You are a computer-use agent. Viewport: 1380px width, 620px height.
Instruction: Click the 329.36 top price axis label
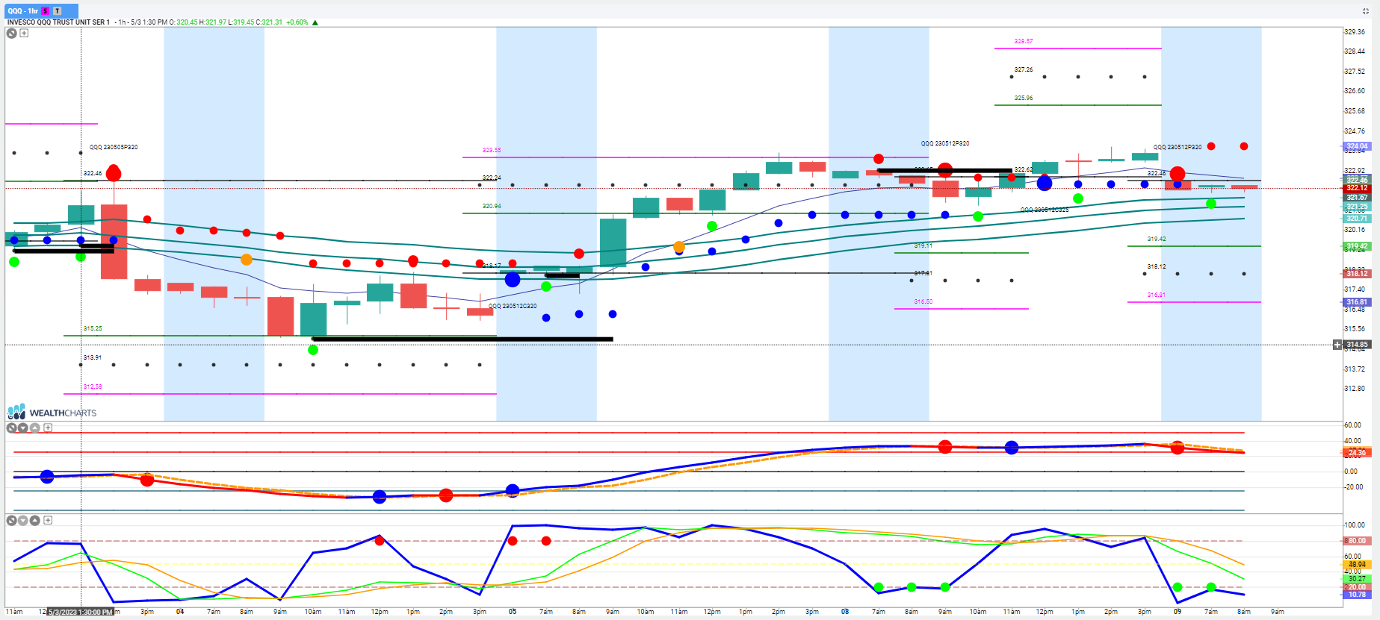point(1355,32)
